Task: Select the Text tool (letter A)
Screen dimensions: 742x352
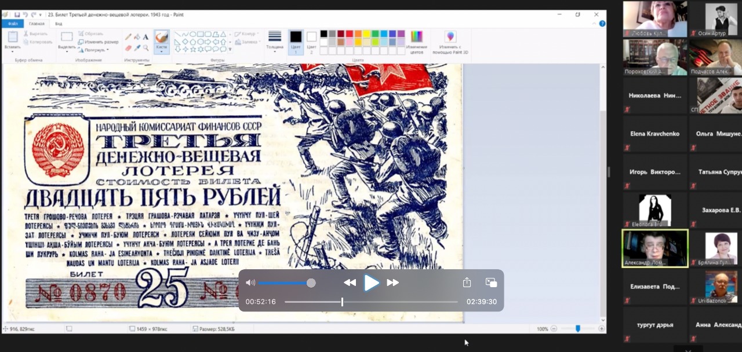Action: 146,36
